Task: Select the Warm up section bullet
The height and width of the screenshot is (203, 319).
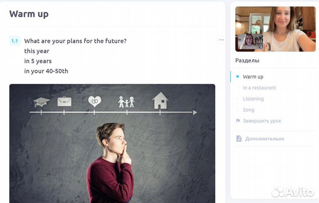Action: (237, 77)
